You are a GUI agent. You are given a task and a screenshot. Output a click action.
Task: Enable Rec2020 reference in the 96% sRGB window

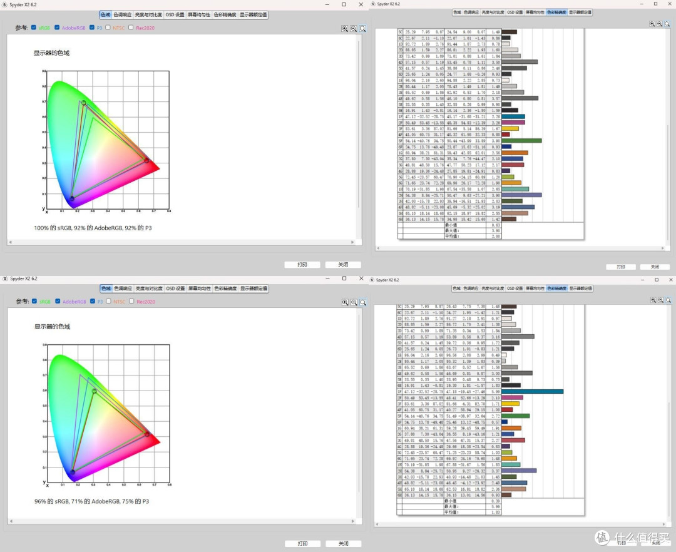[x=131, y=301]
